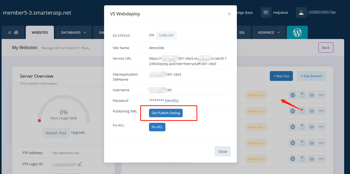
Task: Open the more options dots in second site row
Action: tap(321, 111)
